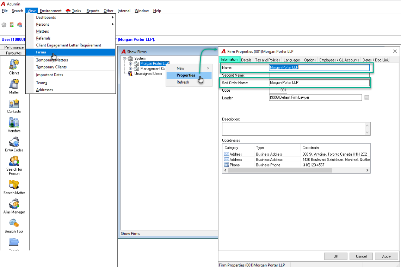Click the browse button beside Leader field
This screenshot has height=267, width=401.
(367, 98)
